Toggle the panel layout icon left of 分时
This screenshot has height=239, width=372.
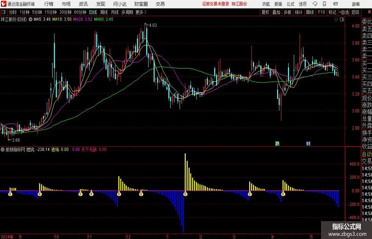click(4, 12)
